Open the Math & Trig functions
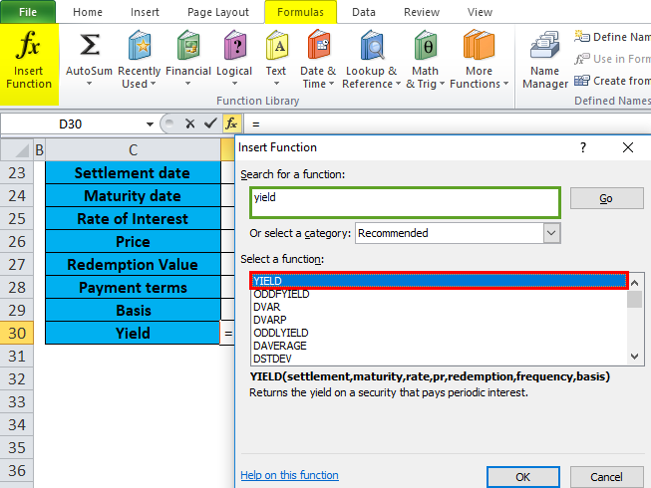The width and height of the screenshot is (651, 488). [x=426, y=59]
